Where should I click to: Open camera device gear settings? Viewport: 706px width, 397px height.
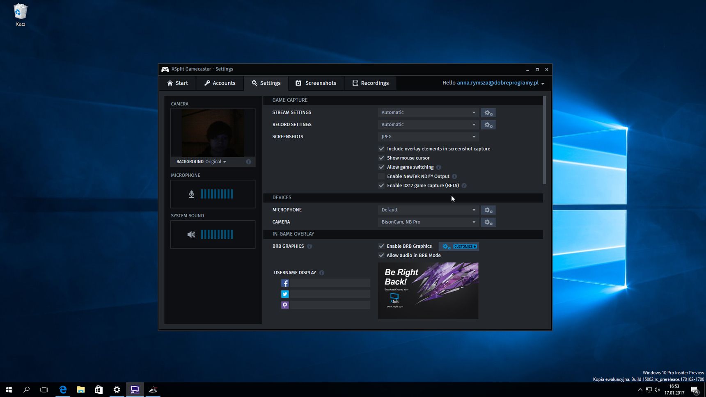[x=488, y=222]
